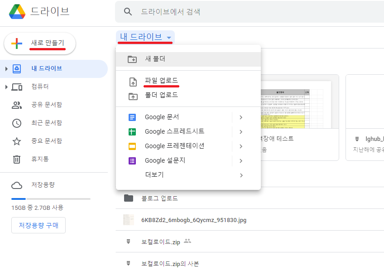Expand the 내 드라이브 sidebar tree arrow
The height and width of the screenshot is (271, 384).
6,69
